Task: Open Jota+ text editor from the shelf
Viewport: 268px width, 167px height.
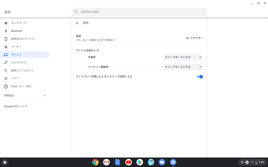Action: tap(151, 162)
